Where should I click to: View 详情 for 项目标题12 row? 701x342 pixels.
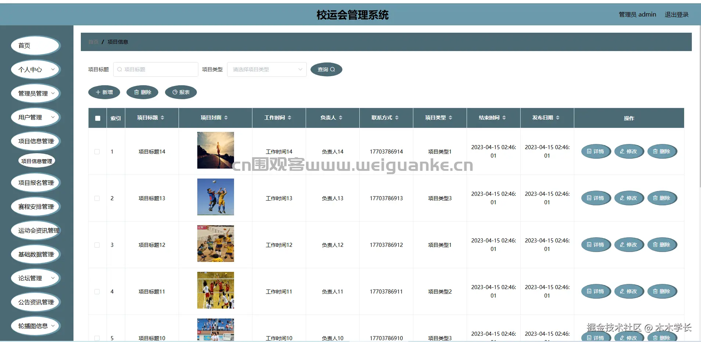pos(596,245)
